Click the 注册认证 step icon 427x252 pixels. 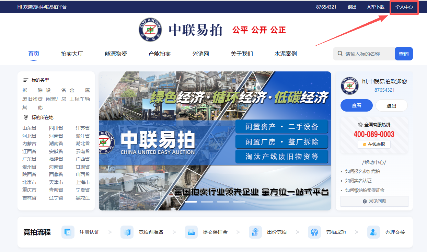click(x=68, y=232)
